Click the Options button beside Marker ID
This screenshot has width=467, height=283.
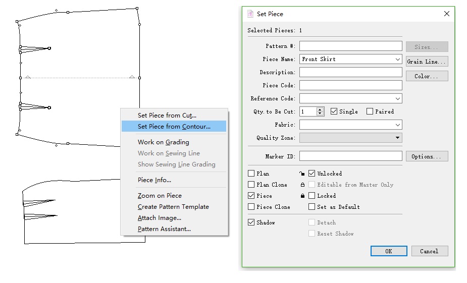(427, 156)
